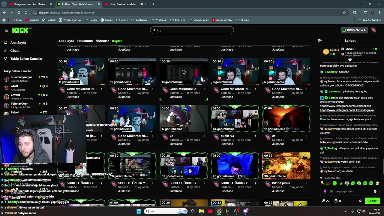Click the taskbar volume icon
The image size is (384, 216).
pyautogui.click(x=364, y=211)
